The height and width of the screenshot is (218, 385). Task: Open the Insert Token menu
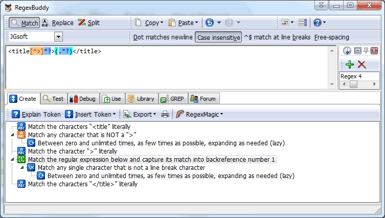click(90, 114)
